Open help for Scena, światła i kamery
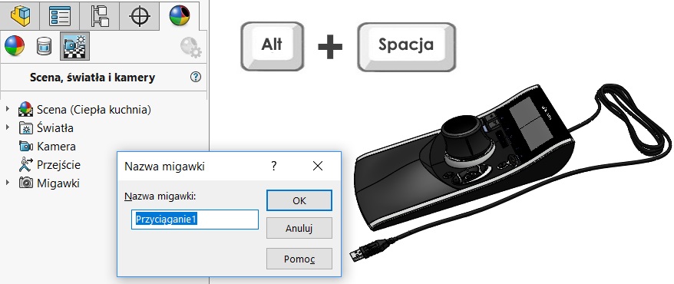The height and width of the screenshot is (284, 674). point(196,77)
